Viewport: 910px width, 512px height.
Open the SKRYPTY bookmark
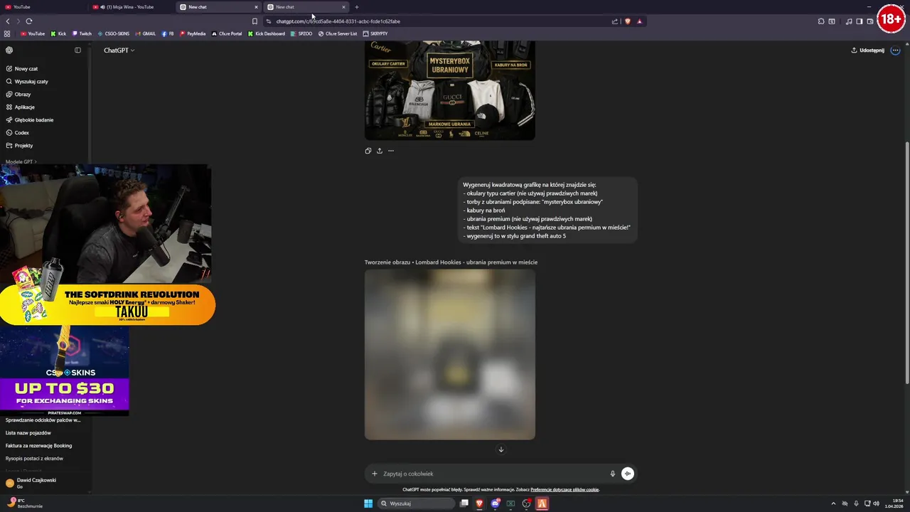pyautogui.click(x=375, y=33)
